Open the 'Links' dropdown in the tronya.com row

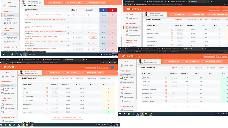pyautogui.click(x=93, y=21)
